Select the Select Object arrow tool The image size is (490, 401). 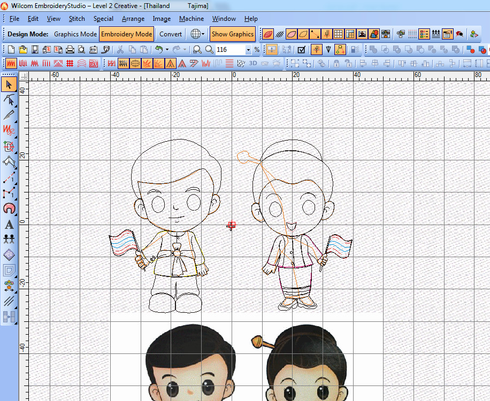click(9, 84)
